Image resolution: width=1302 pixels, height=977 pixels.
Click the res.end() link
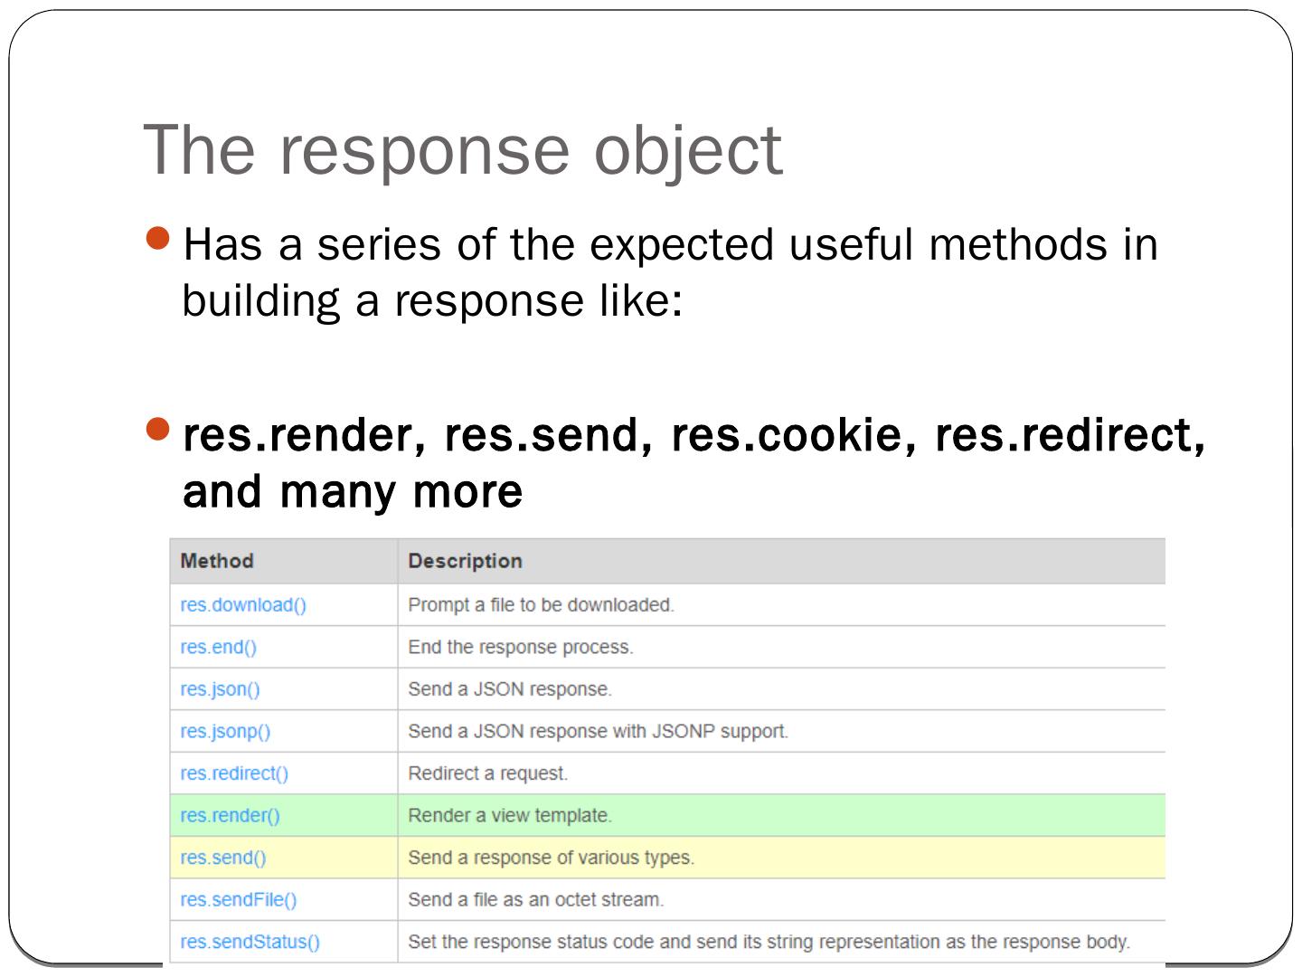[218, 648]
